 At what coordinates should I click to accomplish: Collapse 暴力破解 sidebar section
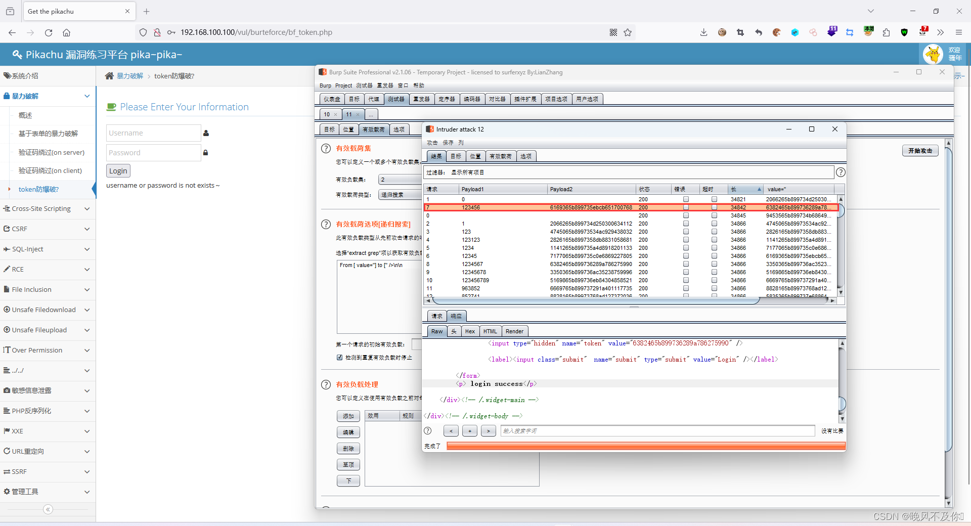pyautogui.click(x=48, y=96)
